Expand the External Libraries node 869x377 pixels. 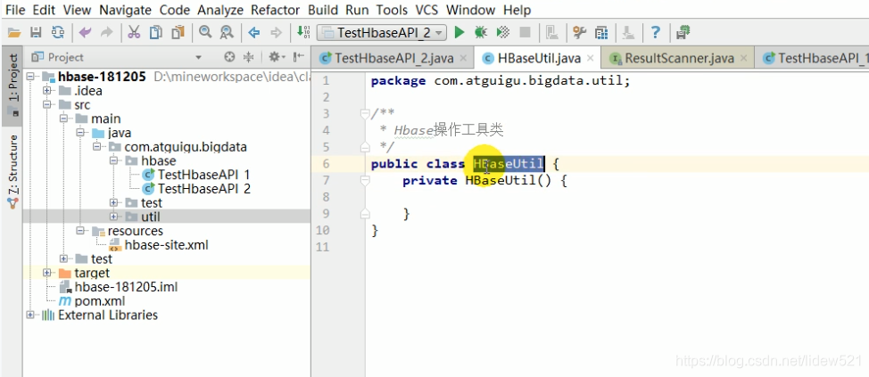30,315
